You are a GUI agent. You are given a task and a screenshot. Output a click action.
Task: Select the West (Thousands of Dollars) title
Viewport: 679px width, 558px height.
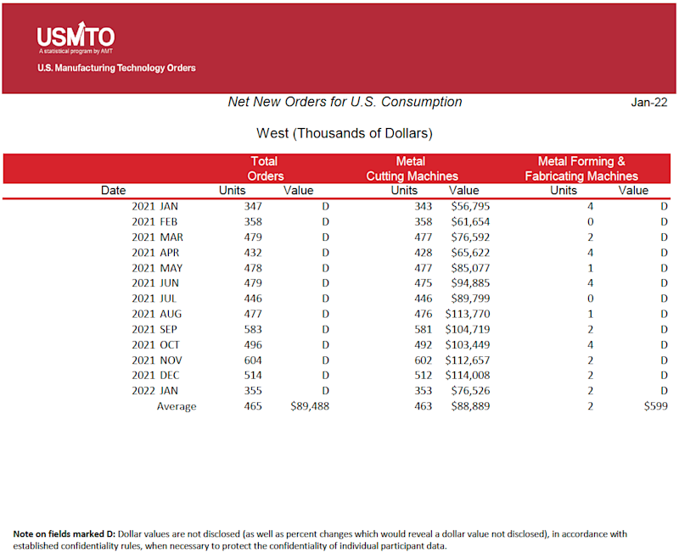345,133
